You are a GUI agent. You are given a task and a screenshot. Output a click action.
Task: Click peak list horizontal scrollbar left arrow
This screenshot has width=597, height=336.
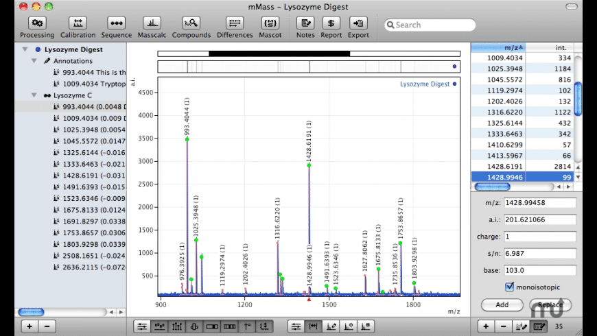(x=559, y=187)
